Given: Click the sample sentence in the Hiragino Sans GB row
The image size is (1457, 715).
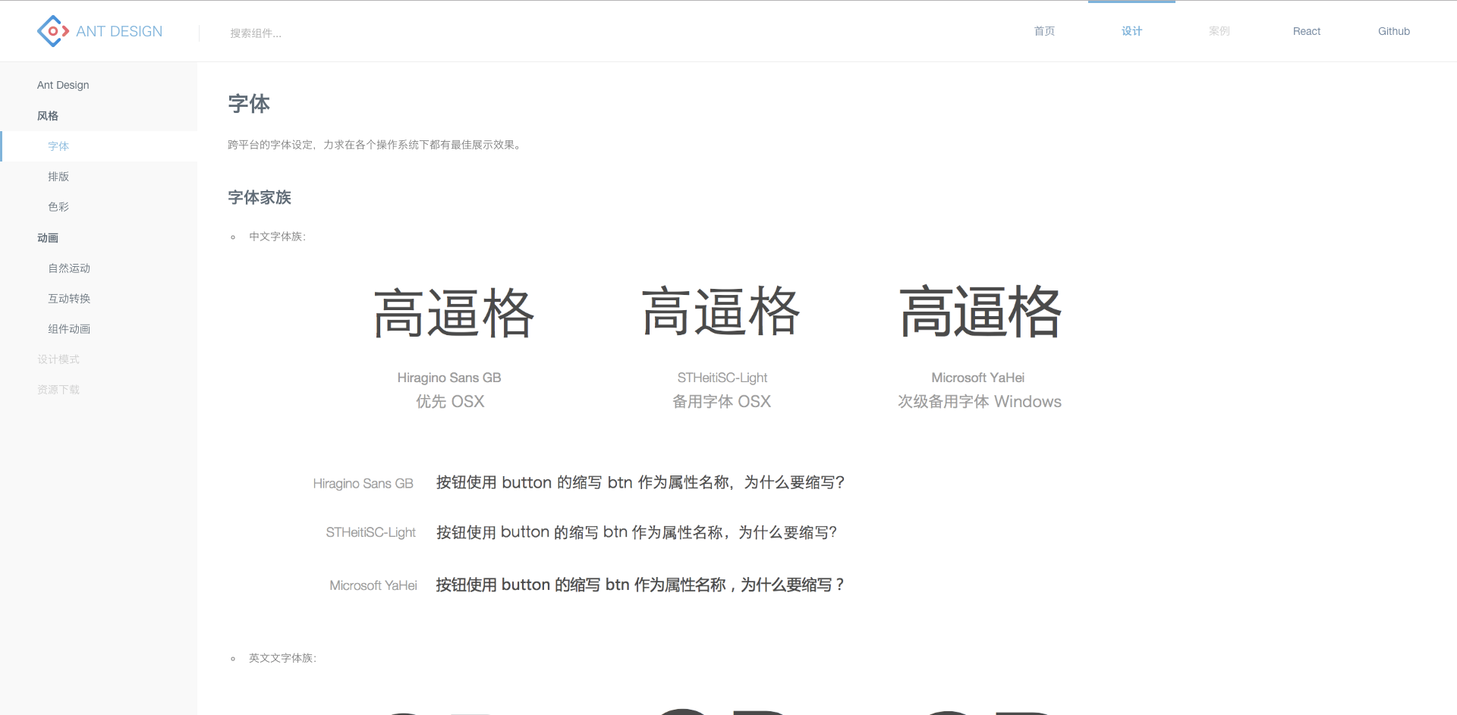Looking at the screenshot, I should [640, 483].
